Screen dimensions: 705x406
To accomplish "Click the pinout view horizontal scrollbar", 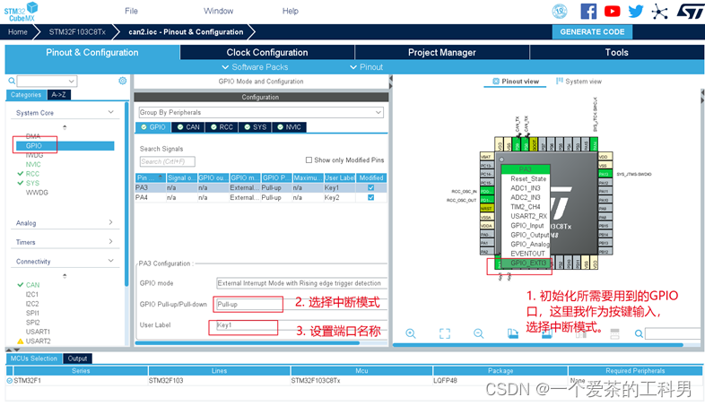I will tap(538, 345).
